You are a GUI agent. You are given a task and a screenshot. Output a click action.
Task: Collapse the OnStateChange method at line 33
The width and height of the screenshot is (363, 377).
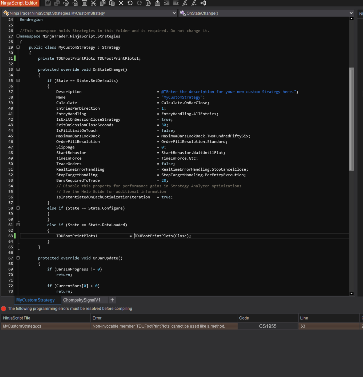pyautogui.click(x=18, y=69)
